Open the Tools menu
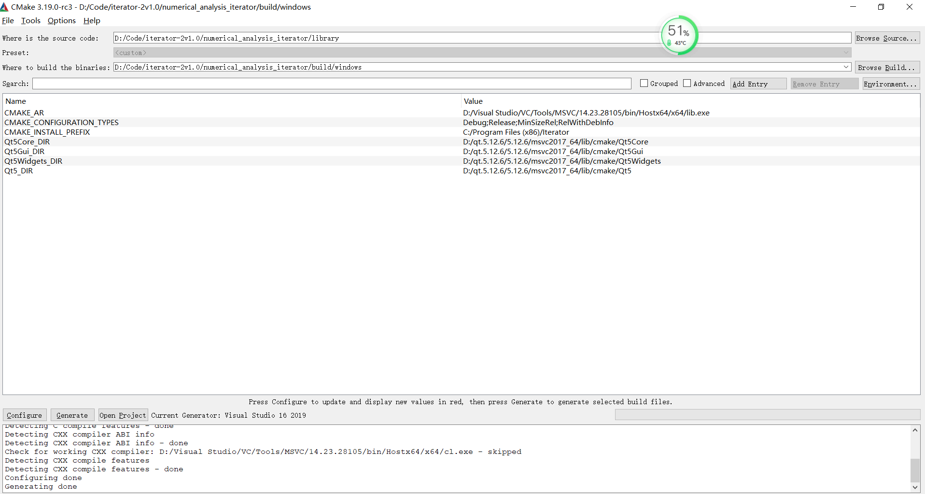This screenshot has width=925, height=494. pos(31,20)
